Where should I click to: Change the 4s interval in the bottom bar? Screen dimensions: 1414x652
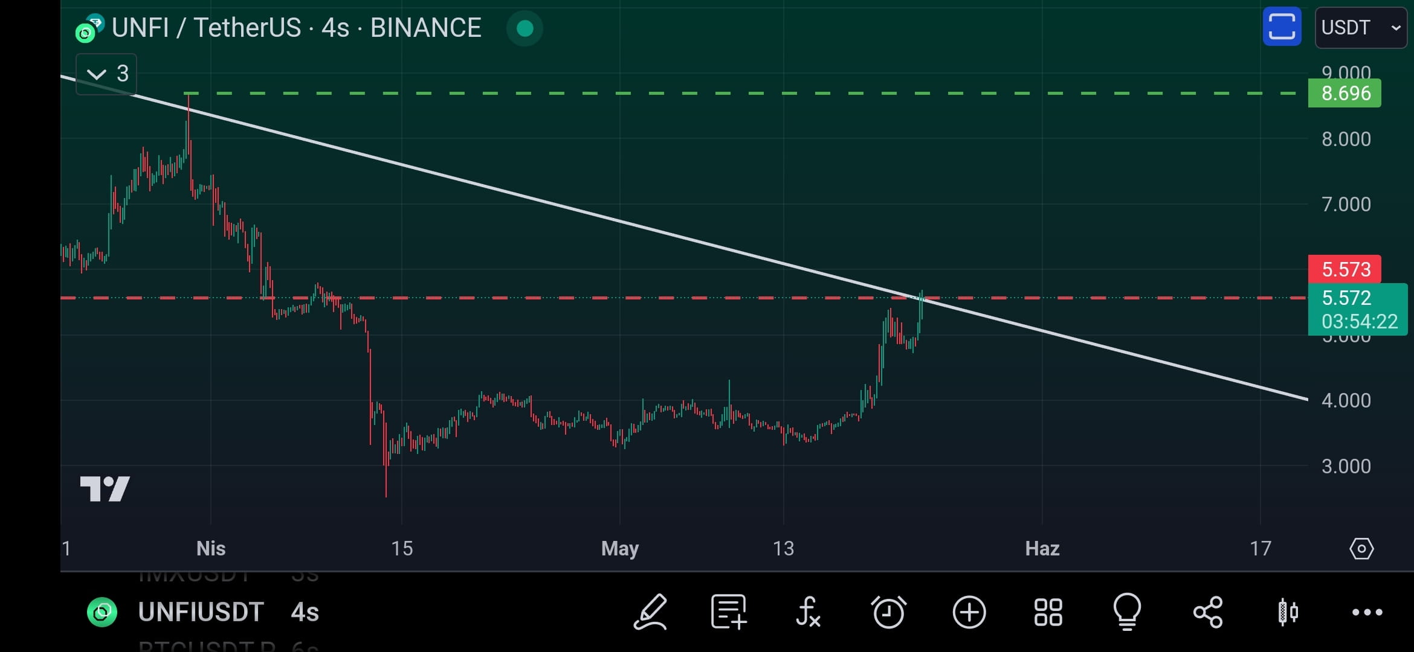click(x=305, y=612)
